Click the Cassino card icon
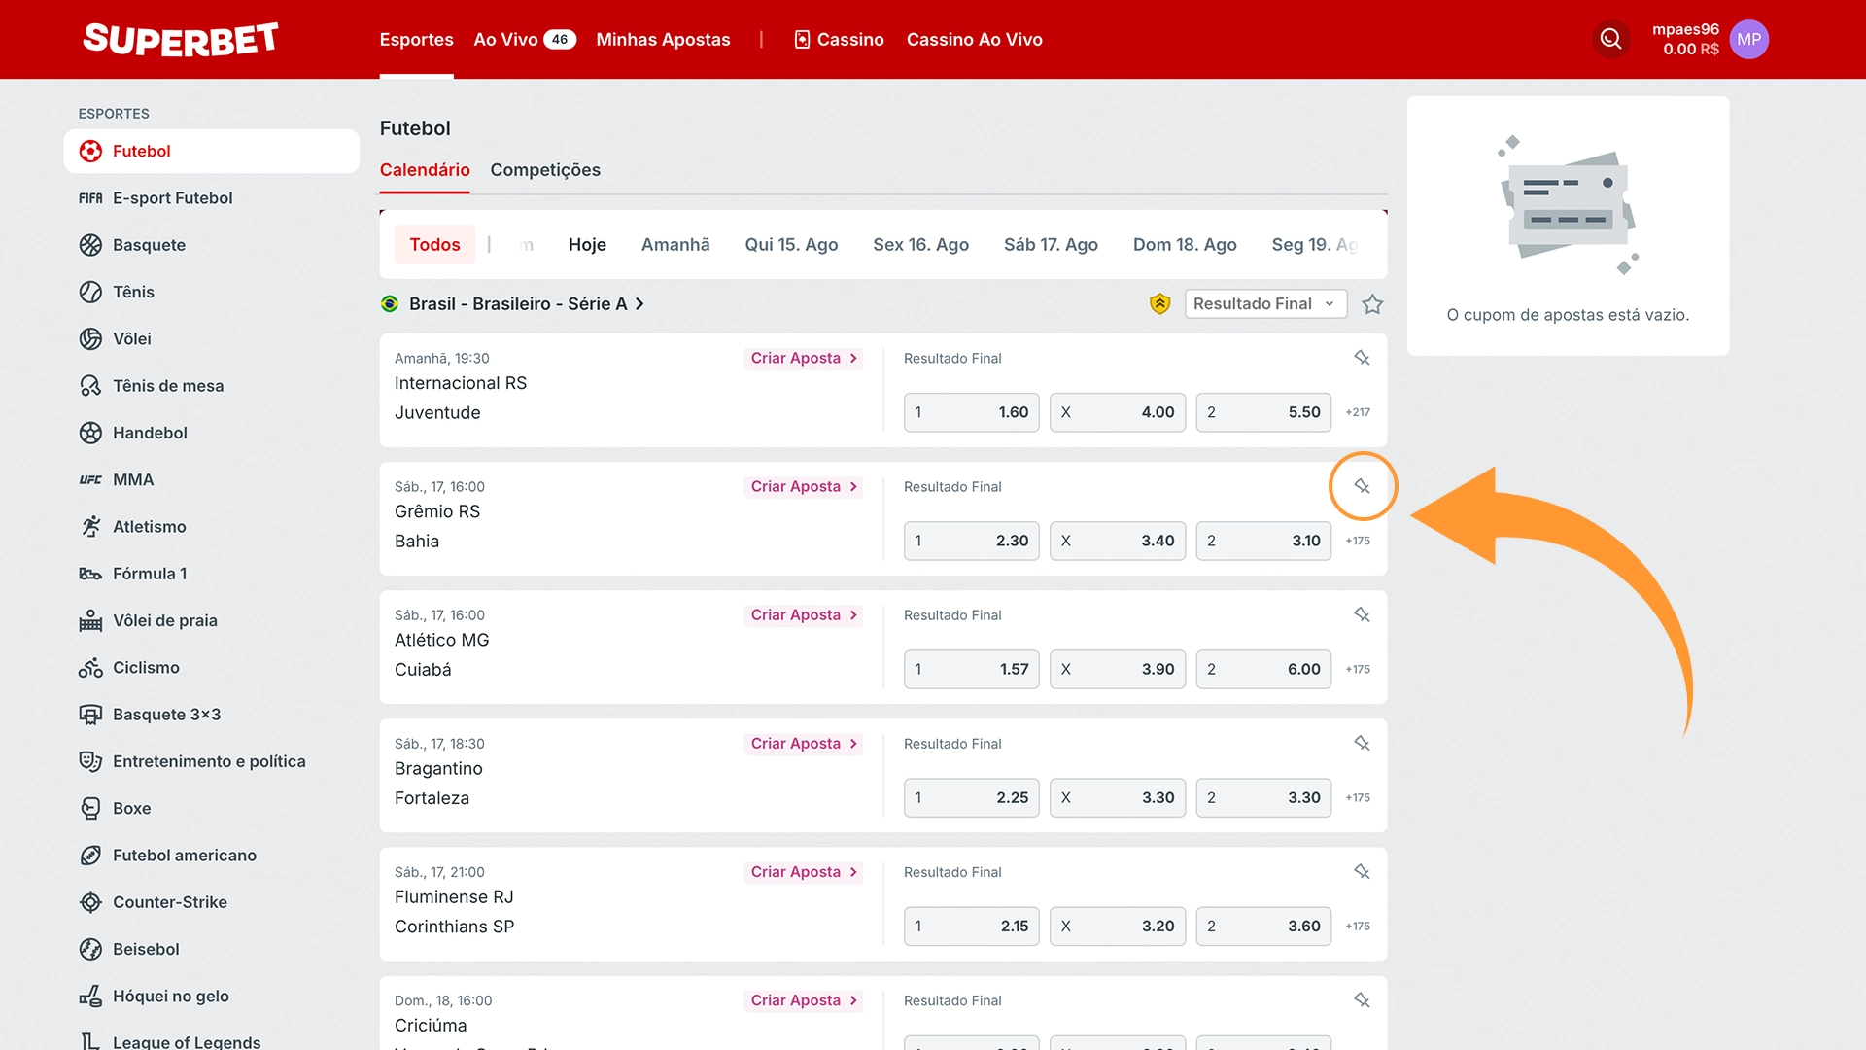This screenshot has width=1866, height=1050. [x=802, y=40]
